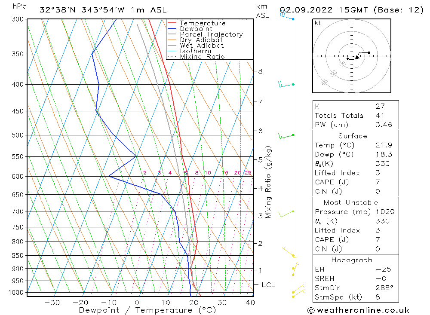Click the wind barb at 700 hPa
430x315 pixels.
tap(286, 214)
